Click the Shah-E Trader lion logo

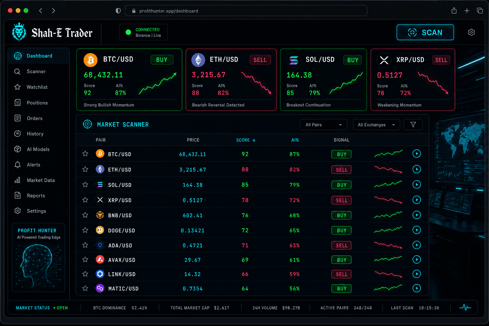[x=19, y=32]
